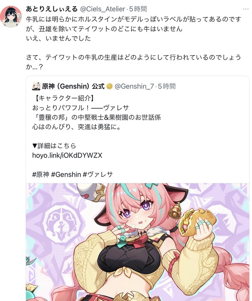Open the 5時間 timestamp of the quoted tweet

point(167,86)
